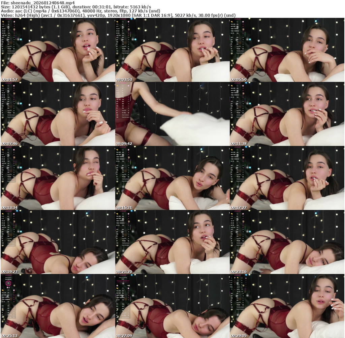Click the preview frame at 00:11:38
345x338 pixels.
tap(287, 114)
